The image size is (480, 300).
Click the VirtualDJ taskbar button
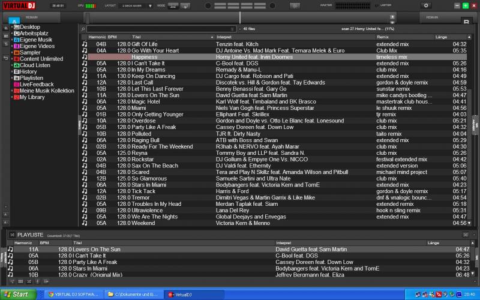[x=193, y=295]
